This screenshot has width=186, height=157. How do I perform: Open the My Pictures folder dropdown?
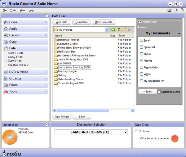[107, 30]
